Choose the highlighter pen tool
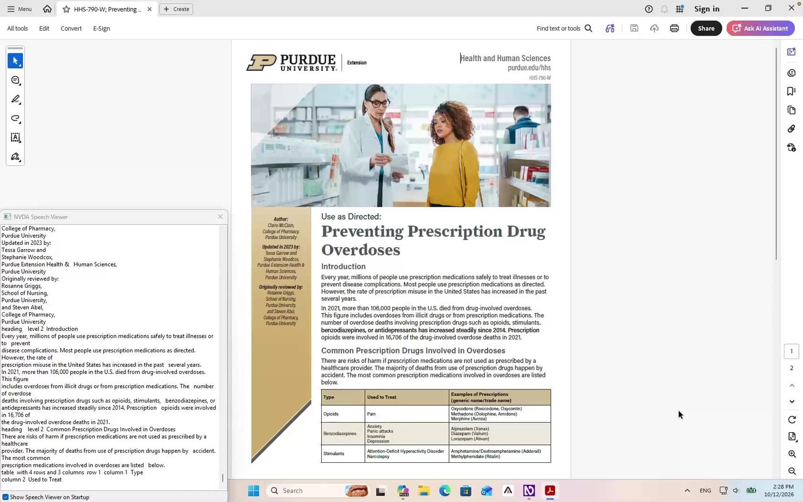 click(15, 99)
